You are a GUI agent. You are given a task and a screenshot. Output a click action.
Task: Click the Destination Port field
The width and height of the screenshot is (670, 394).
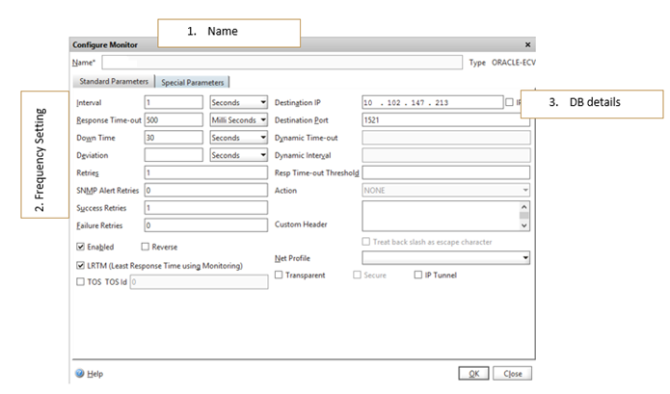[443, 119]
